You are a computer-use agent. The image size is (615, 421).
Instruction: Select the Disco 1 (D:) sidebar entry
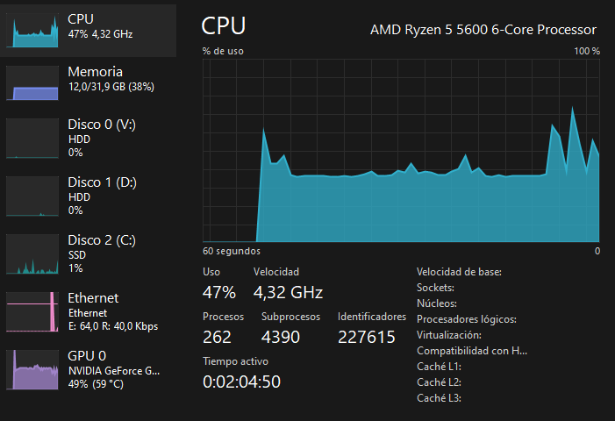point(88,196)
